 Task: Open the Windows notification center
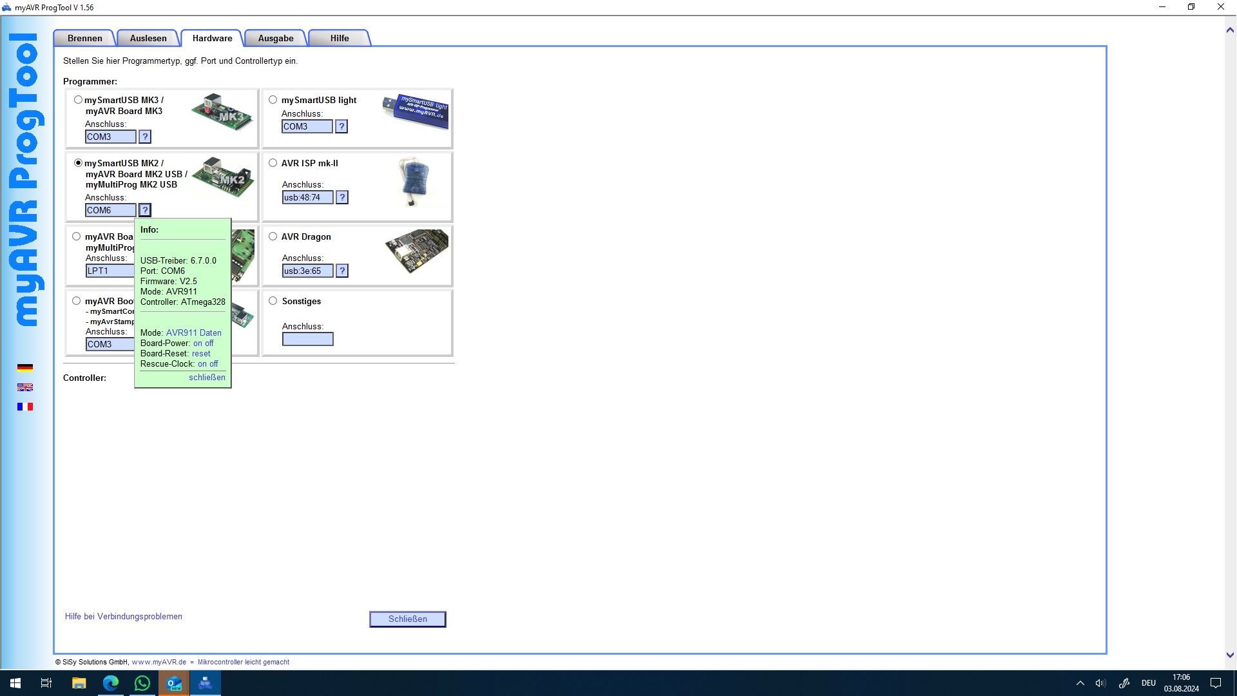pos(1216,683)
